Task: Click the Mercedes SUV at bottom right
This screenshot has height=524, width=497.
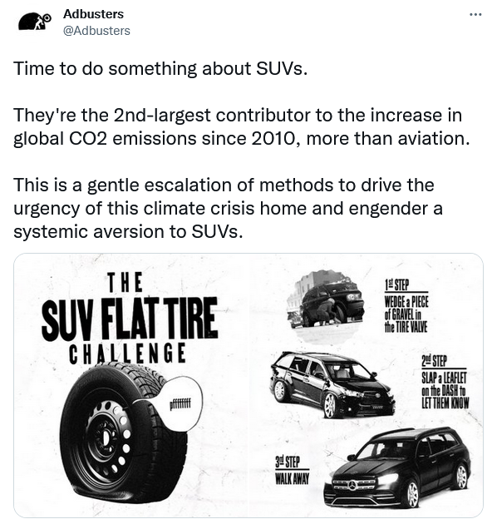Action: tap(396, 467)
